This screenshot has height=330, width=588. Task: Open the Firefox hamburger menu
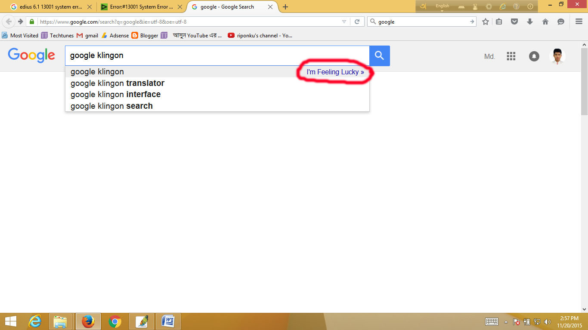pos(579,21)
